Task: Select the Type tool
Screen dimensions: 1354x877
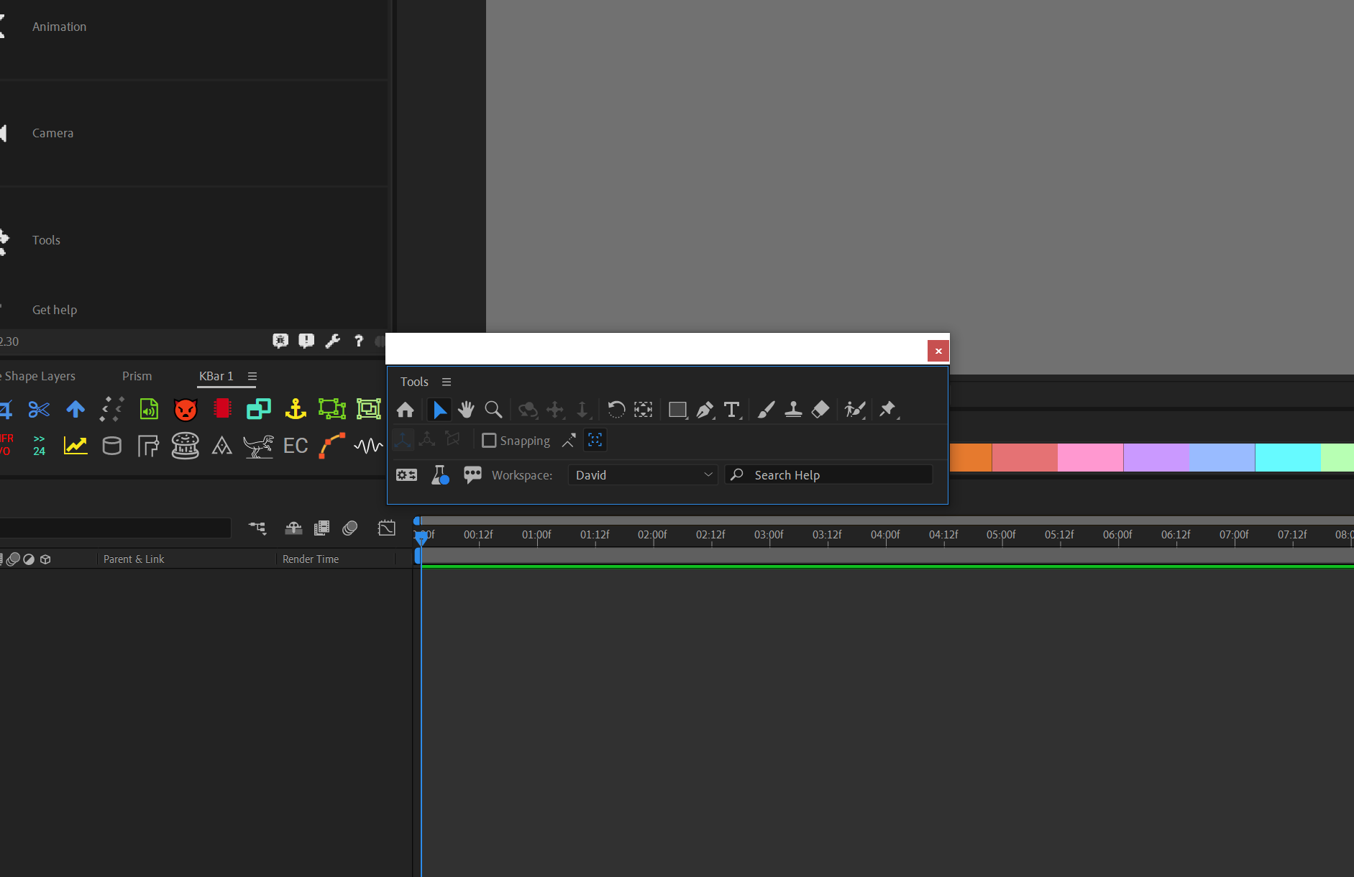Action: tap(731, 410)
